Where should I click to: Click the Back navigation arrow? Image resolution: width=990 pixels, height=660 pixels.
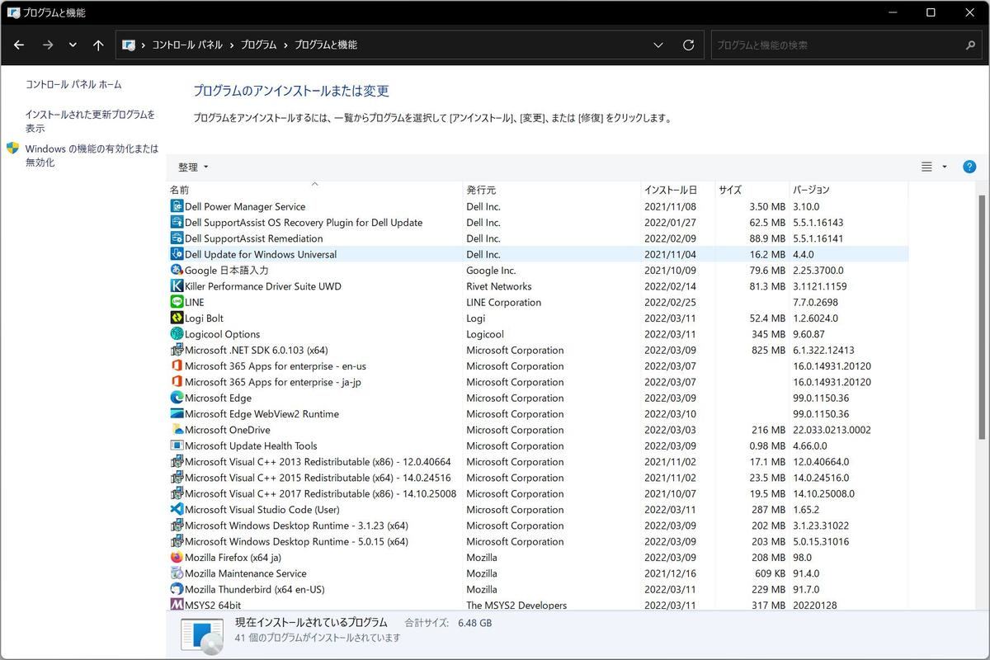[19, 45]
